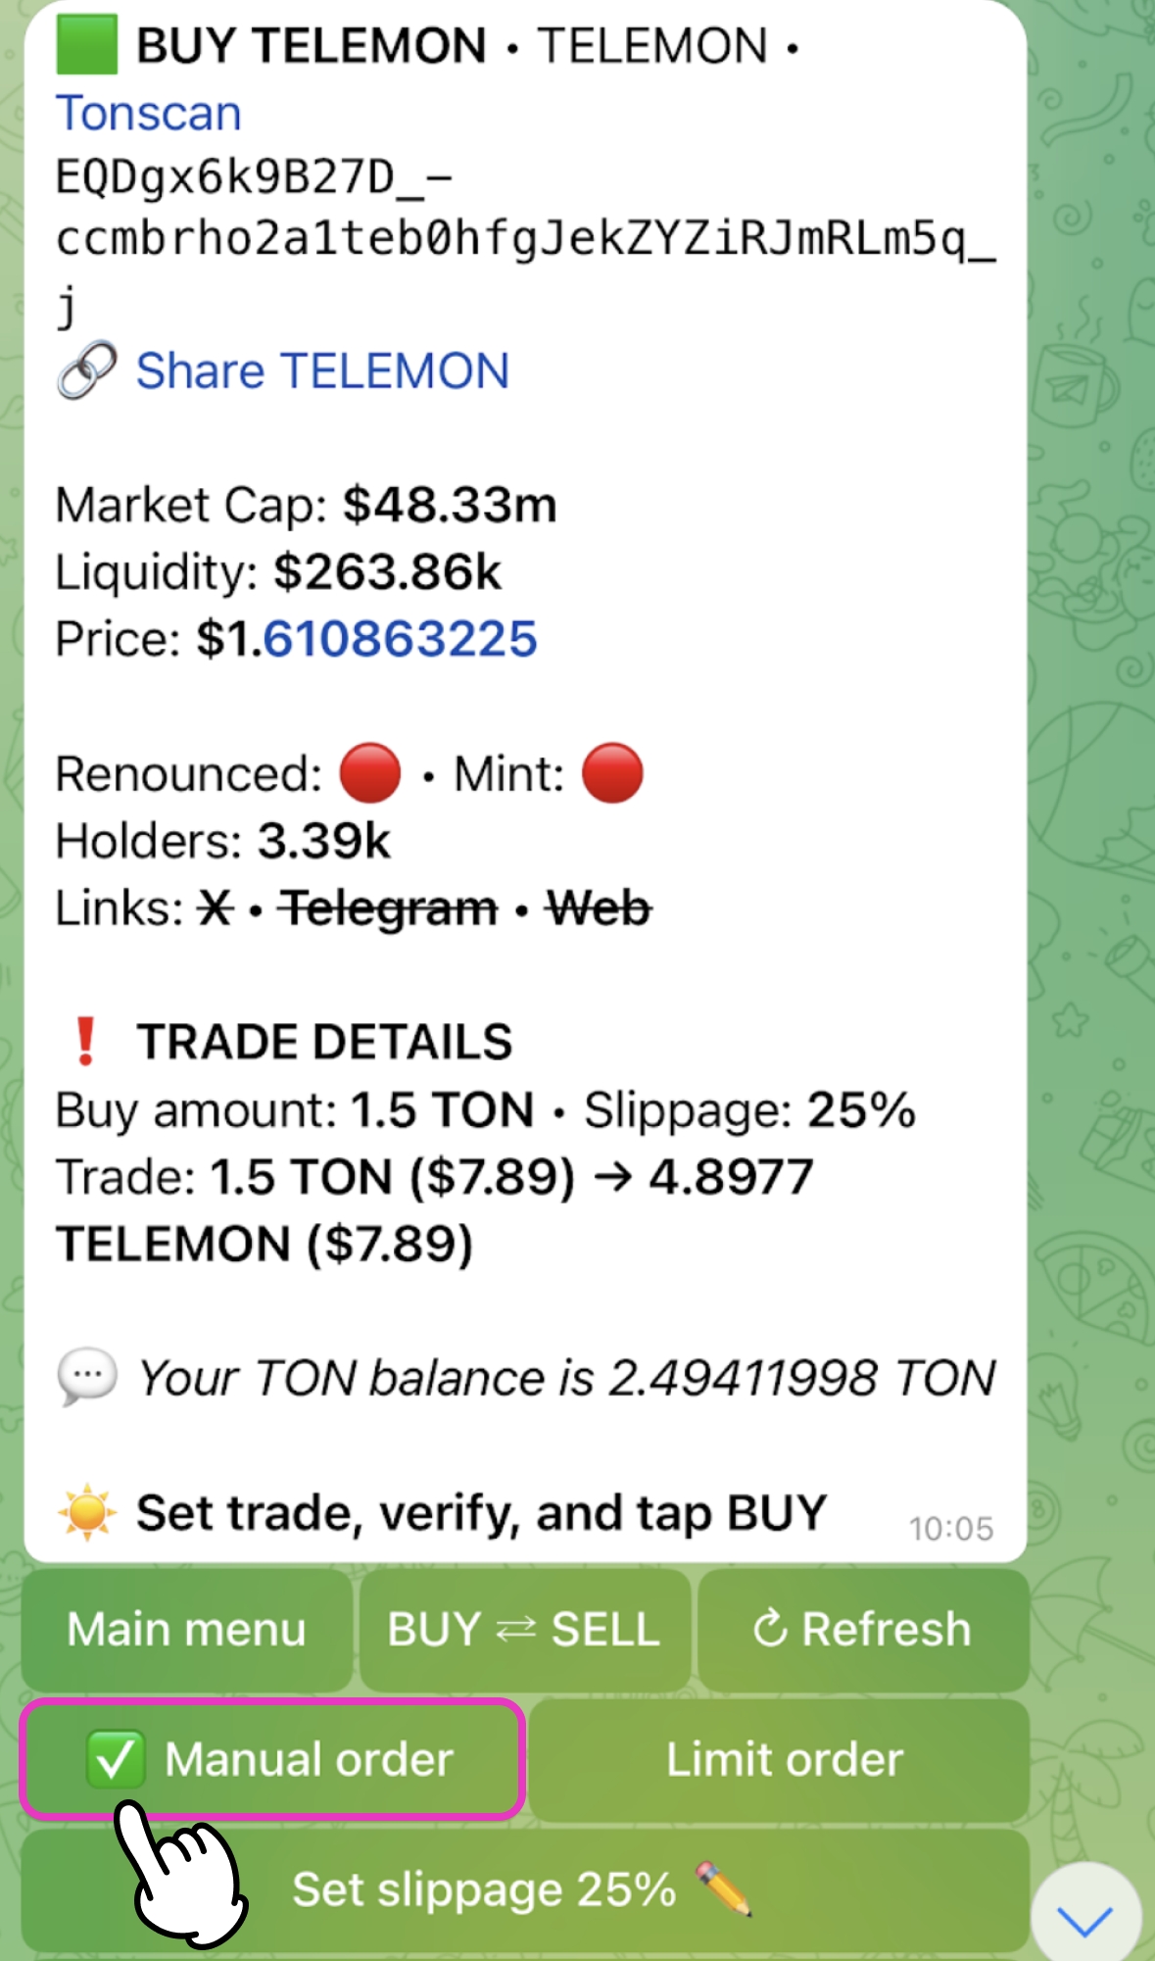Viewport: 1155px width, 1961px height.
Task: Click the sun emoji icon
Action: 86,1512
